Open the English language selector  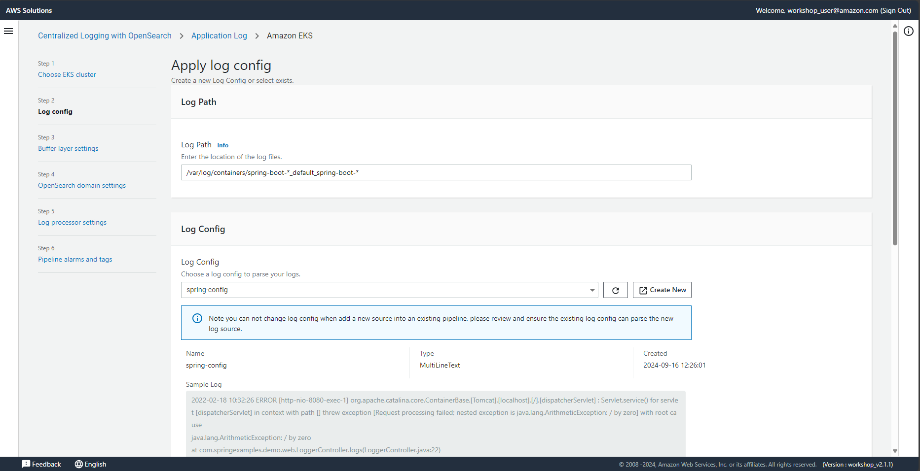click(90, 464)
